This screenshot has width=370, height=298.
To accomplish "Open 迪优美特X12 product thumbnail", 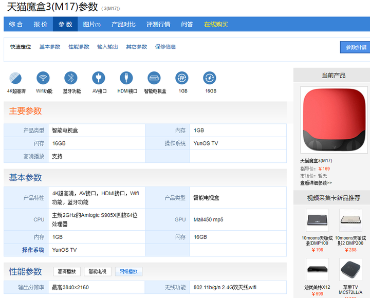I will (317, 269).
